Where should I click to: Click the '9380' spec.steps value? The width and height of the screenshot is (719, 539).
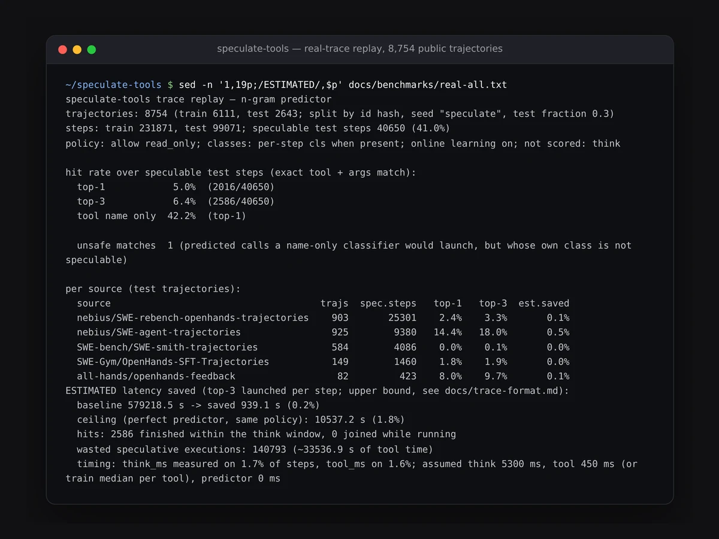[x=404, y=332]
